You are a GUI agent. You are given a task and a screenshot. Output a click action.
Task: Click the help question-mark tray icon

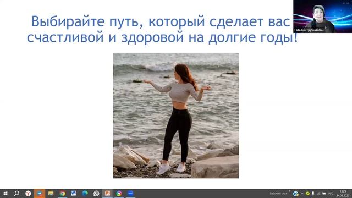[296, 194]
